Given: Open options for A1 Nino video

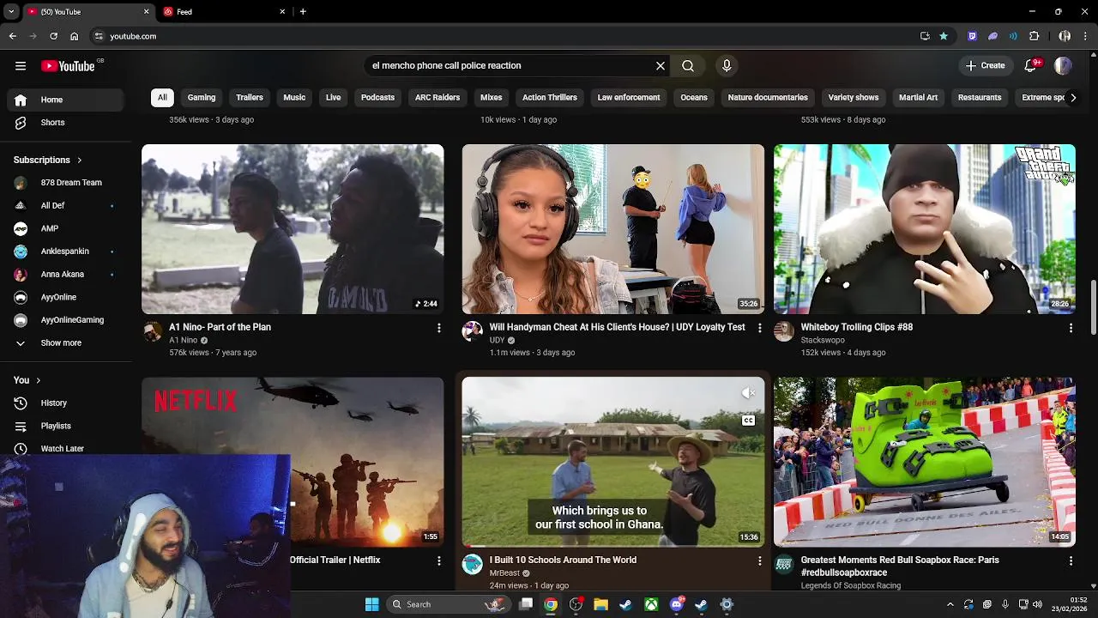Looking at the screenshot, I should tap(438, 328).
